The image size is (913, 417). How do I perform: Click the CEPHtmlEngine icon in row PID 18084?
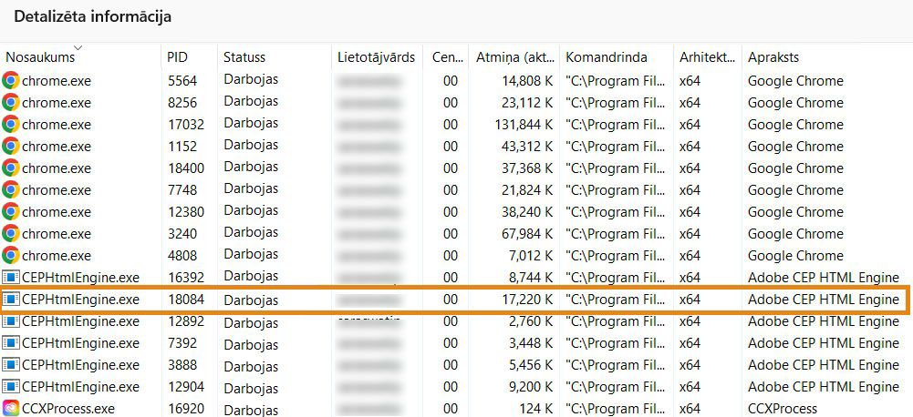point(10,300)
